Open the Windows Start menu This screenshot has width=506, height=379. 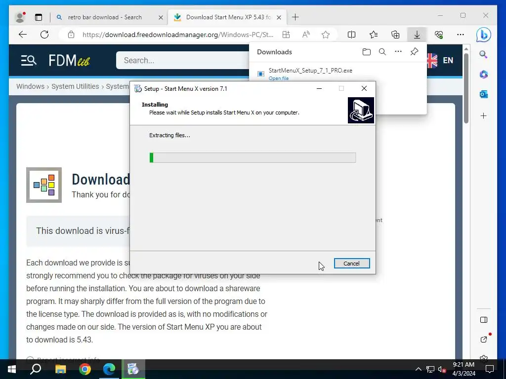coord(12,369)
